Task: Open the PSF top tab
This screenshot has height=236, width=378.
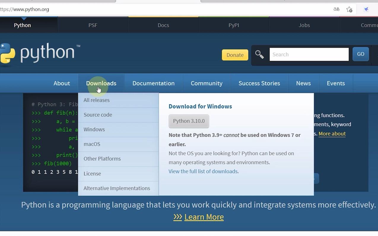Action: coord(93,25)
